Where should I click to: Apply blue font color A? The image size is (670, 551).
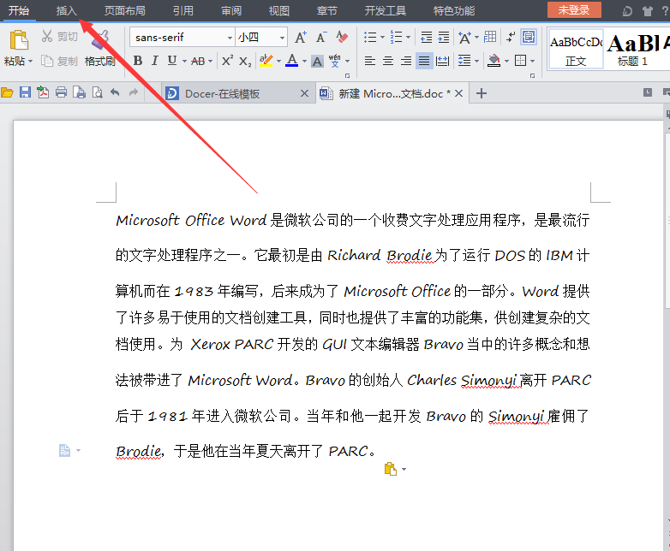[x=292, y=61]
